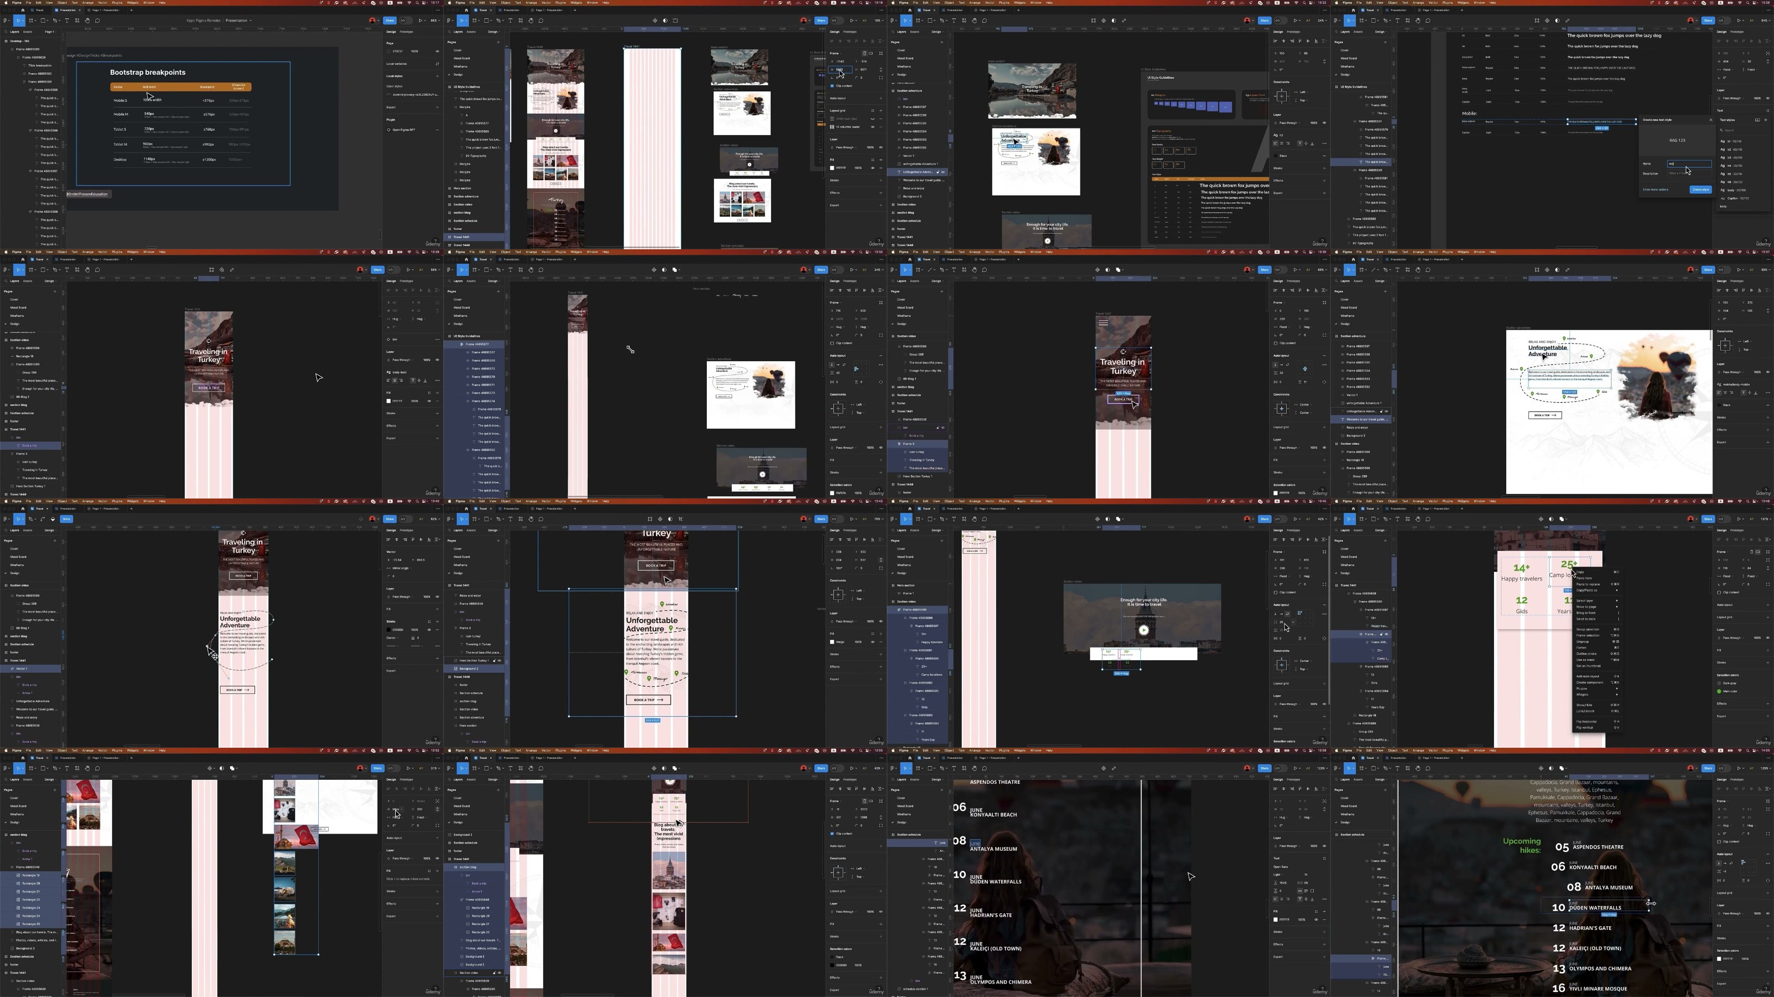
Task: Add a page with Pages plus, context-menu screenshot
Action: click(1385, 541)
